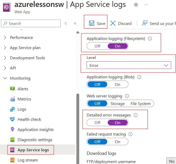The width and height of the screenshot is (176, 164).
Task: Favorite this page with the star icon
Action: pos(136,5)
